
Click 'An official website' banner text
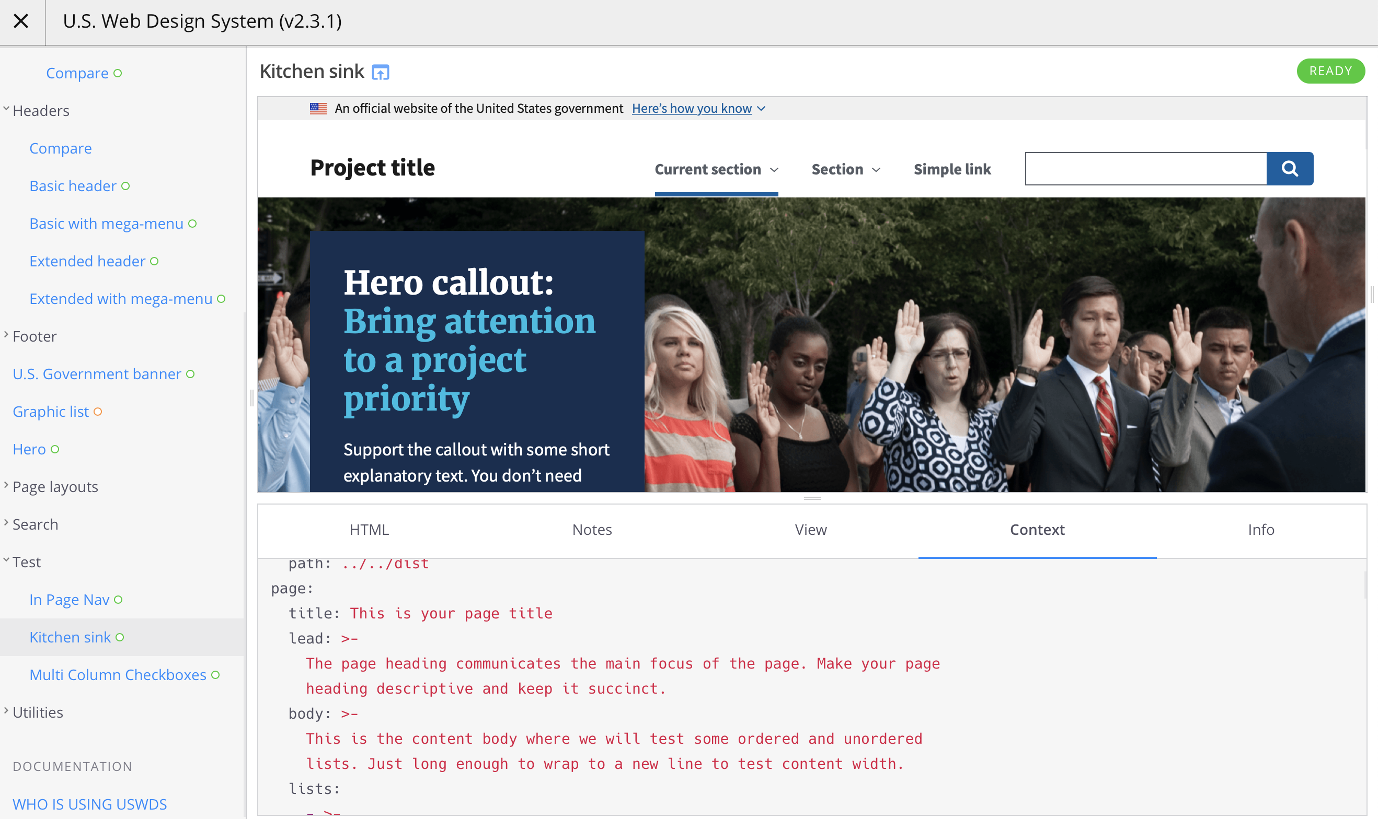[x=479, y=108]
